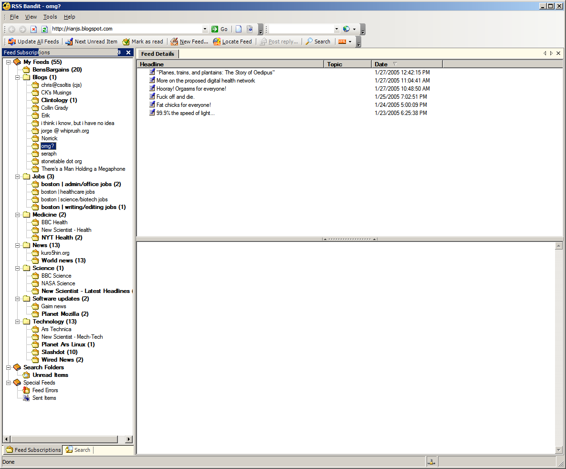The image size is (566, 469).
Task: Collapse the Technology folder
Action: (17, 322)
